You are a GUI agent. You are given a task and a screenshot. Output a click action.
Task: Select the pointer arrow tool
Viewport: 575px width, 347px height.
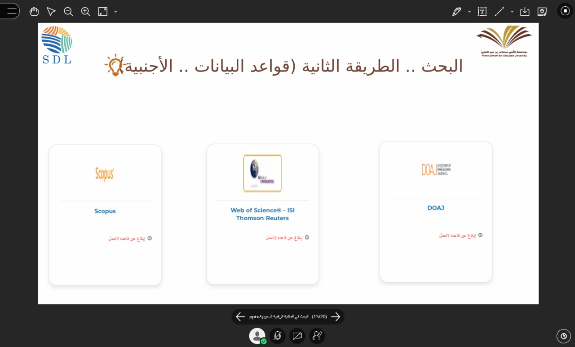51,12
